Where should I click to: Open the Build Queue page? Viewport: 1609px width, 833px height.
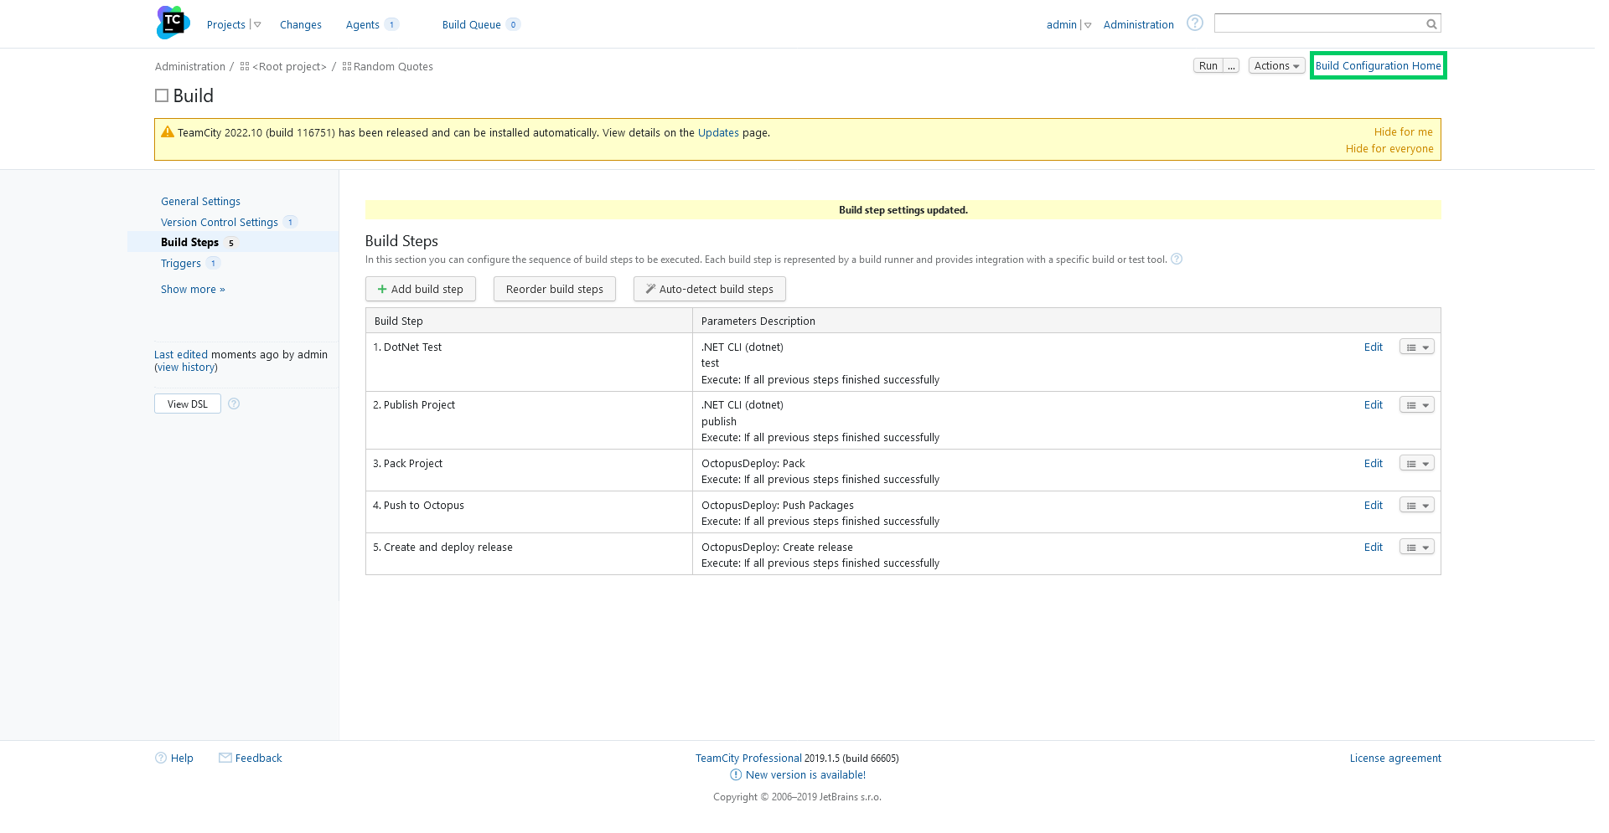(x=472, y=25)
